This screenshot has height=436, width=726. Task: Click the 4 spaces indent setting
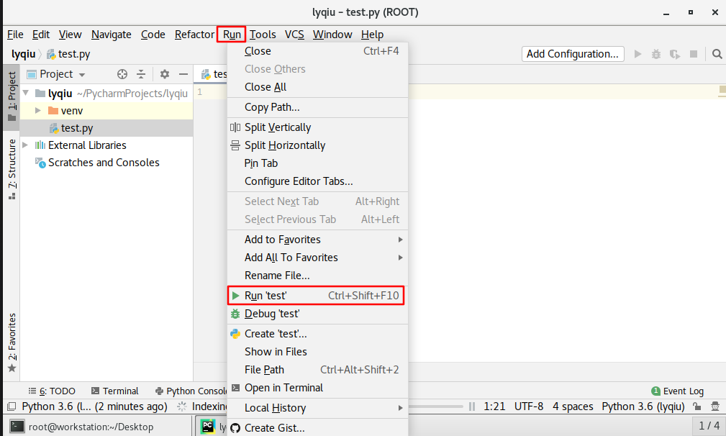point(573,407)
